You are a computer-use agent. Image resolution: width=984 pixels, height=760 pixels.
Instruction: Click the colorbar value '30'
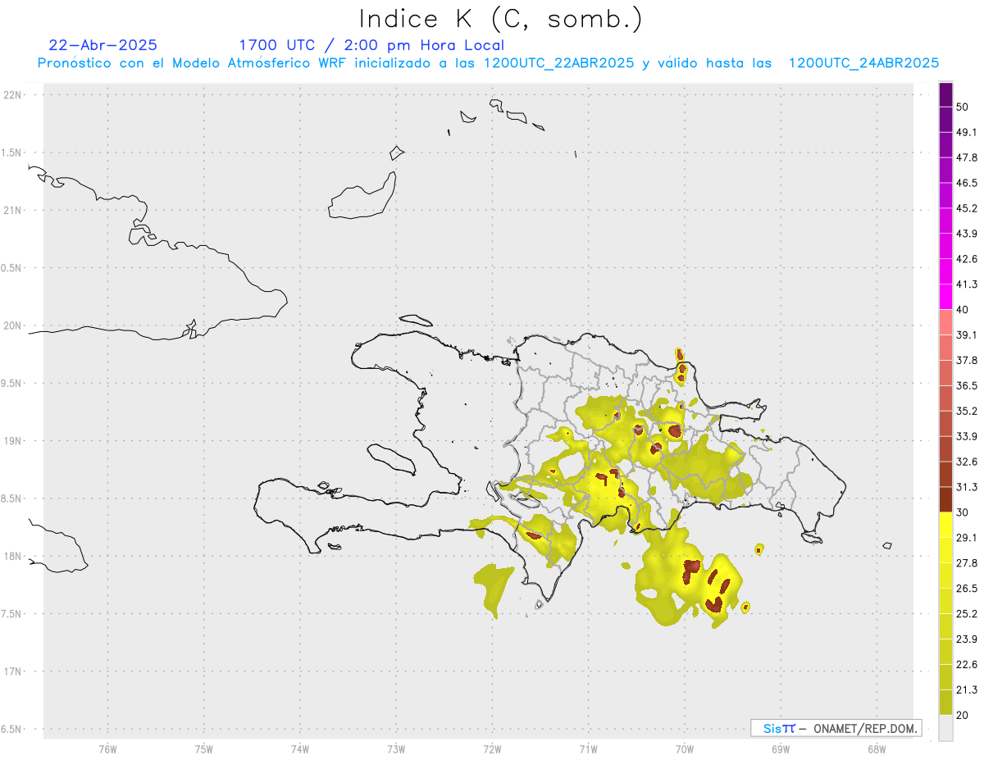pos(963,512)
